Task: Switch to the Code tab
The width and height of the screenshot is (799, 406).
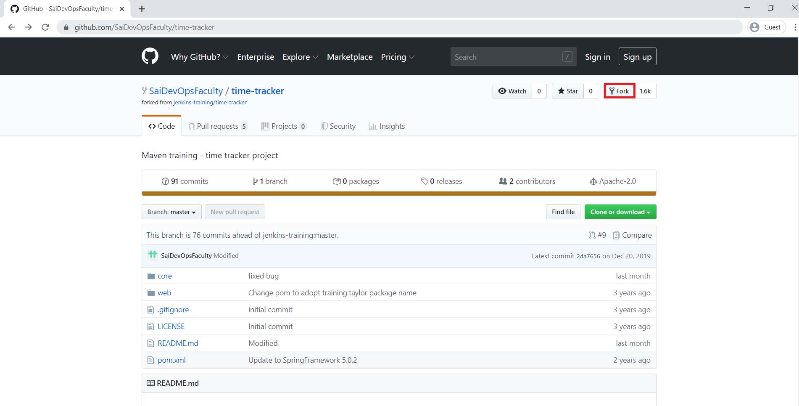Action: pyautogui.click(x=162, y=126)
